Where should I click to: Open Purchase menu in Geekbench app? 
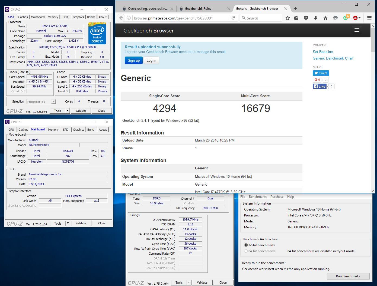click(x=277, y=197)
